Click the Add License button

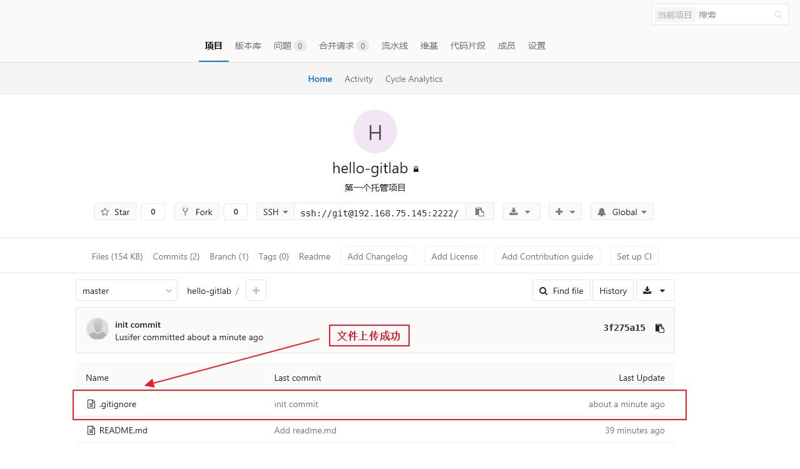click(x=454, y=256)
